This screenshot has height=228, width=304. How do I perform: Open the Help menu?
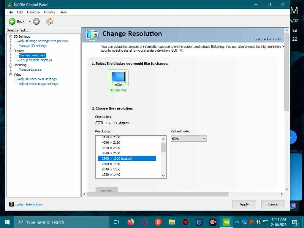(x=63, y=12)
